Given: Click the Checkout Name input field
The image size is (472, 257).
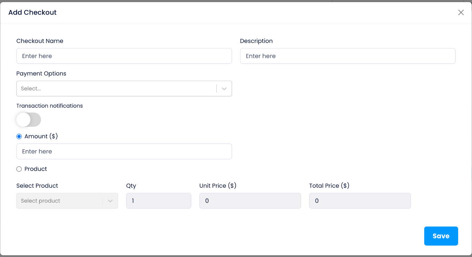Looking at the screenshot, I should (124, 56).
